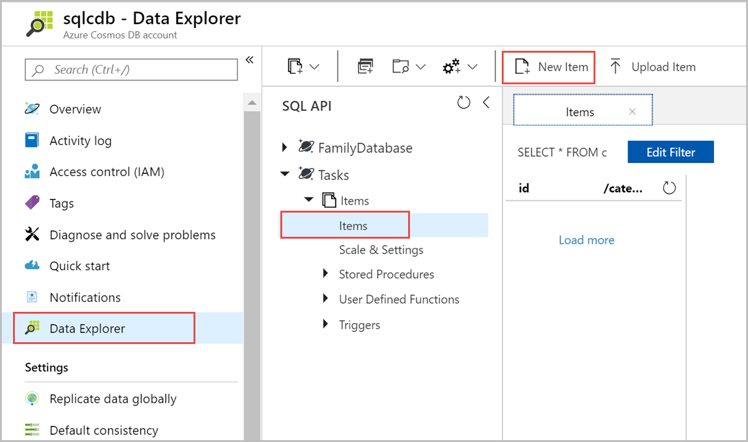
Task: Open dropdown next to New Container
Action: click(x=314, y=67)
